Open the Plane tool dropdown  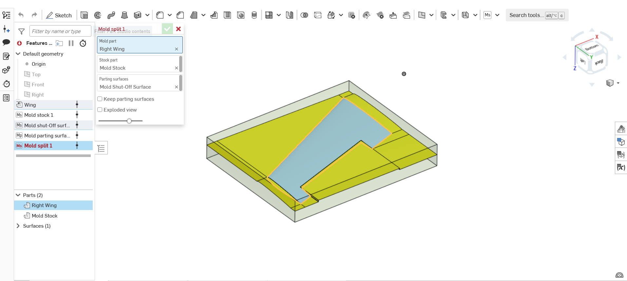[x=431, y=15]
